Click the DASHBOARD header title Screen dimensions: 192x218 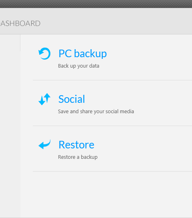(x=20, y=23)
